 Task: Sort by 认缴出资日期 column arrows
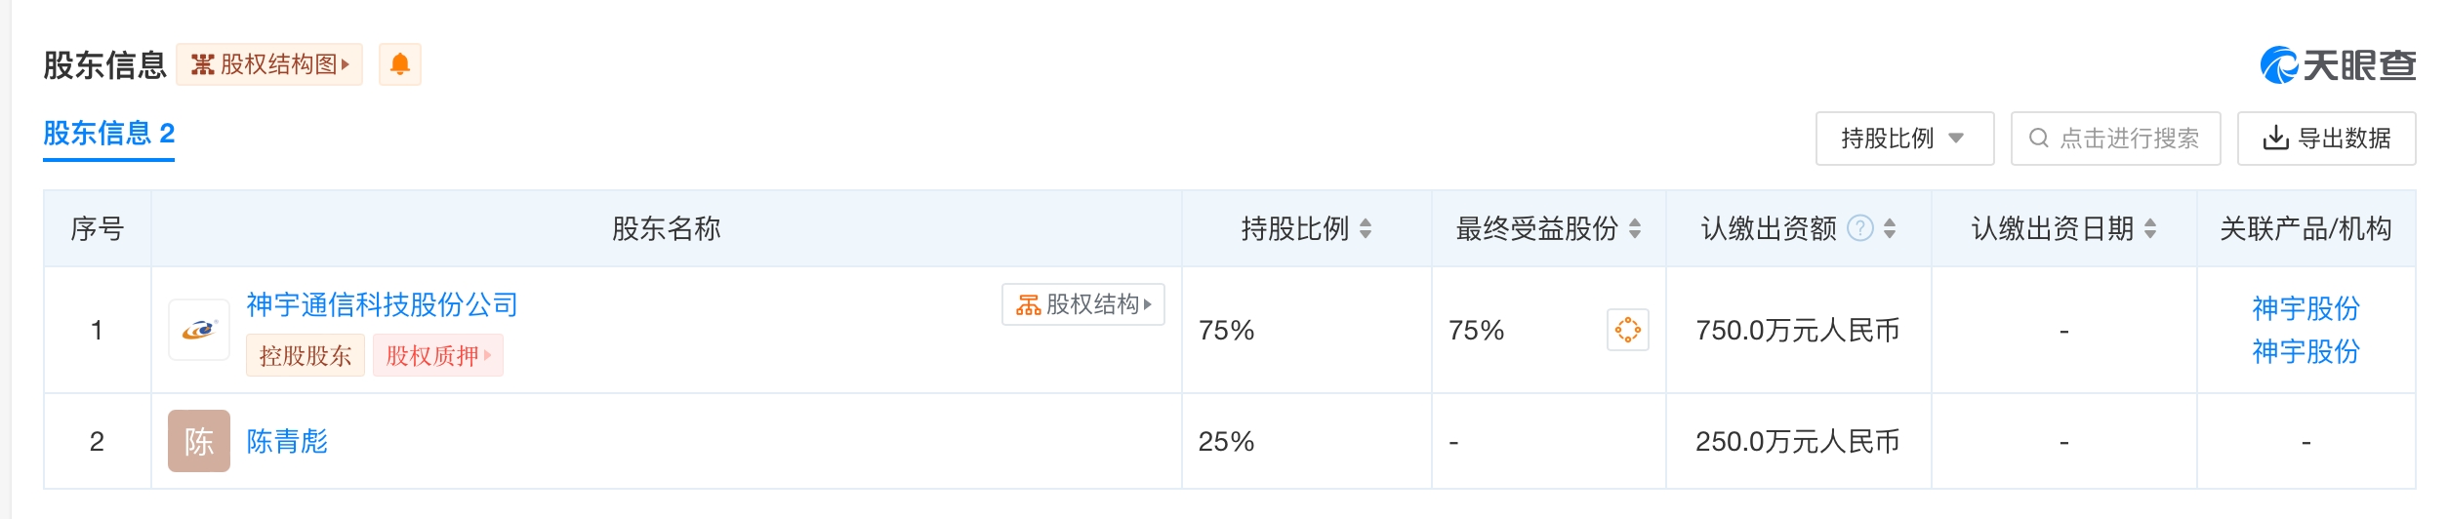(2150, 228)
